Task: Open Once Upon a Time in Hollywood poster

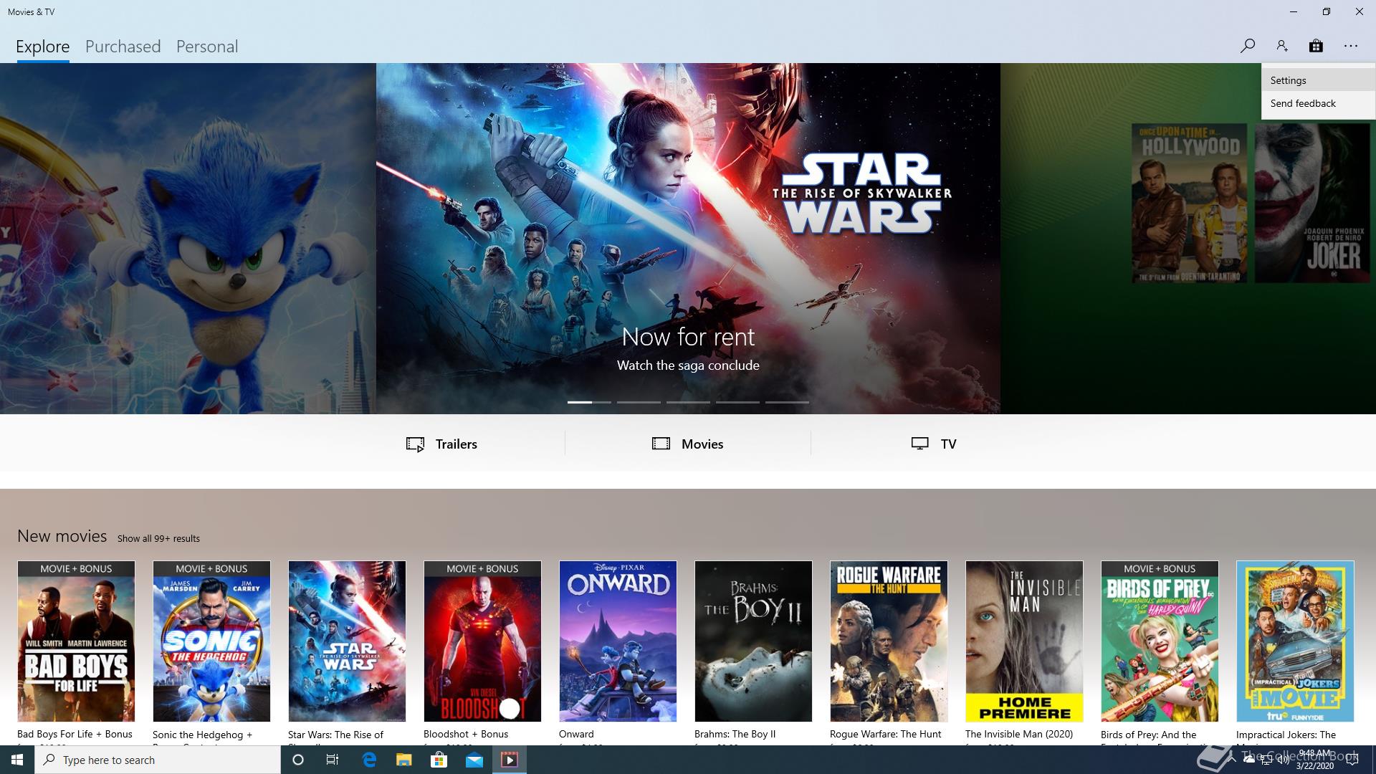Action: point(1190,203)
